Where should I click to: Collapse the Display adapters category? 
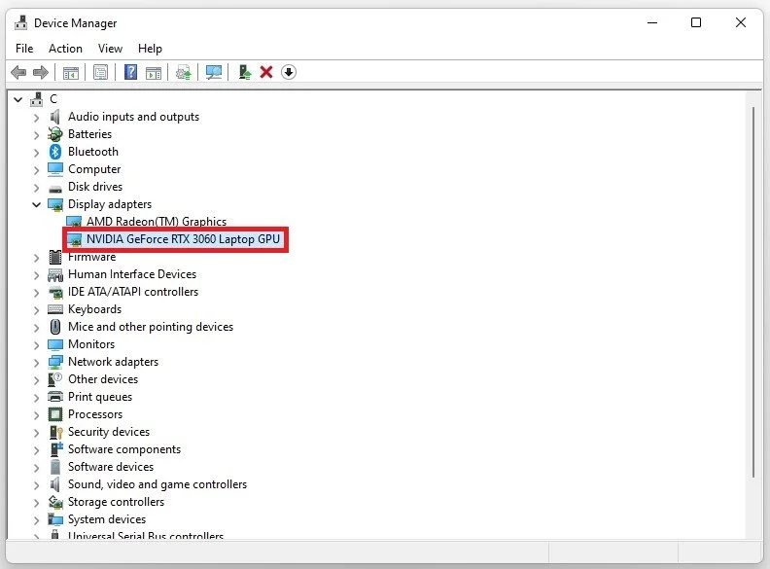click(36, 204)
